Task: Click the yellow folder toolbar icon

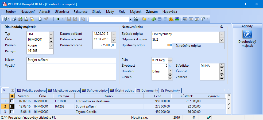Action: 144,19
